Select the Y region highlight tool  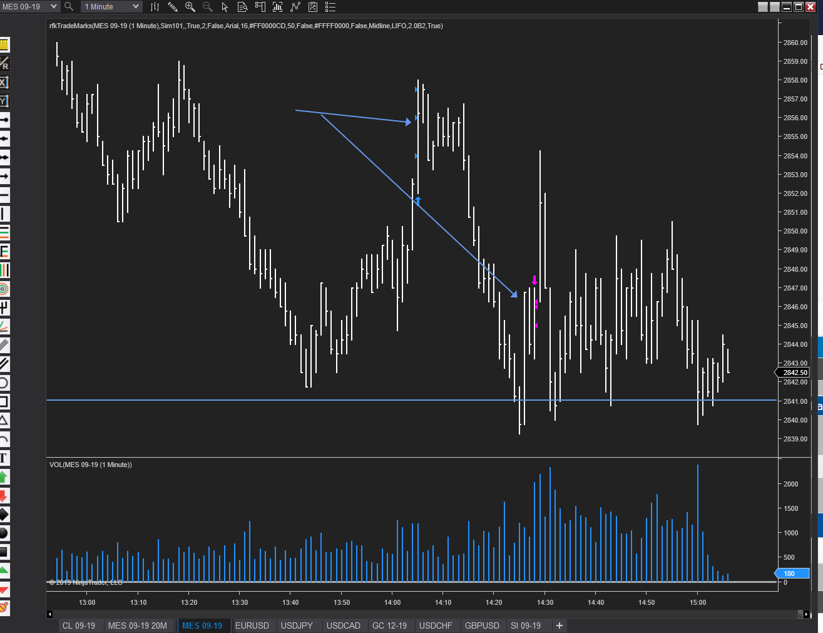(4, 101)
